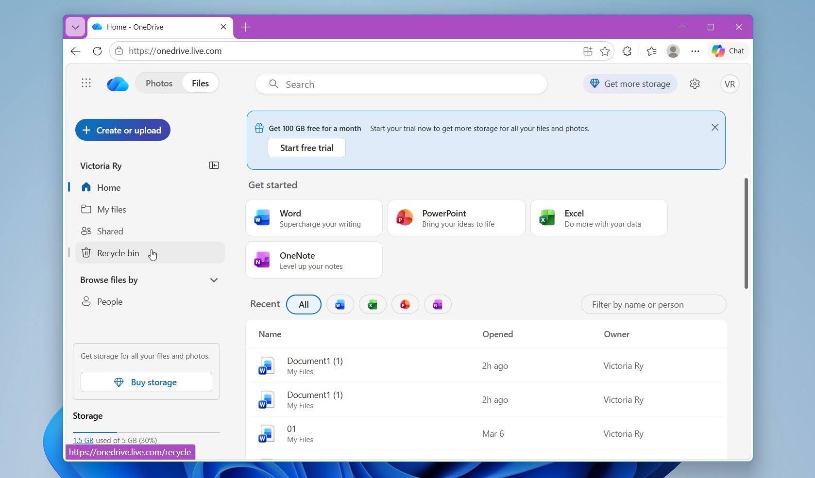Click Get more storage

tap(630, 83)
